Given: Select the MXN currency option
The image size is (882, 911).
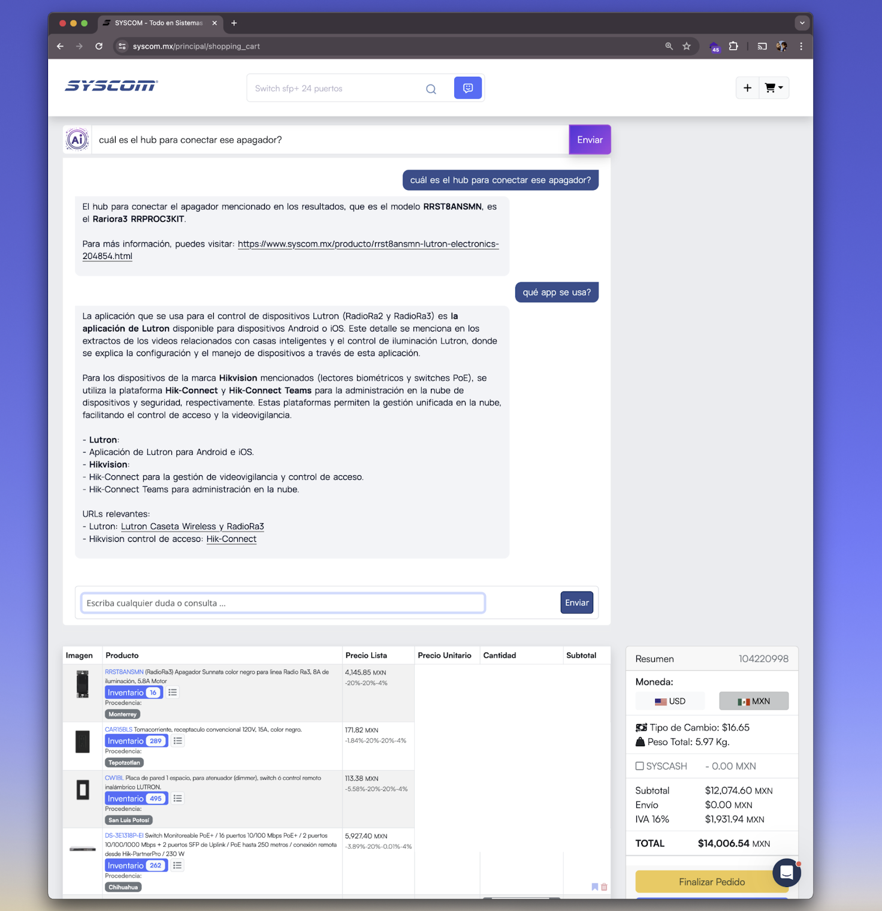Looking at the screenshot, I should point(754,701).
